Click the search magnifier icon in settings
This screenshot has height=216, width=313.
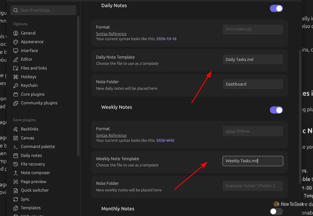[x=15, y=10]
